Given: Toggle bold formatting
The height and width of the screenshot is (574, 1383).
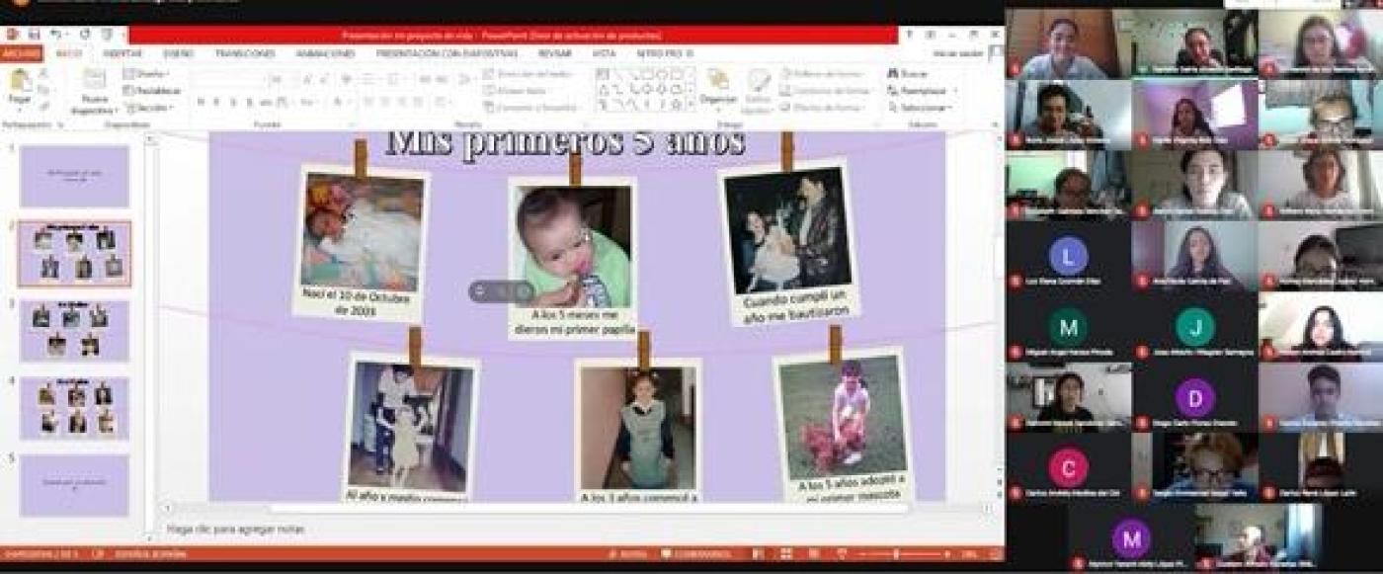Looking at the screenshot, I should 201,102.
